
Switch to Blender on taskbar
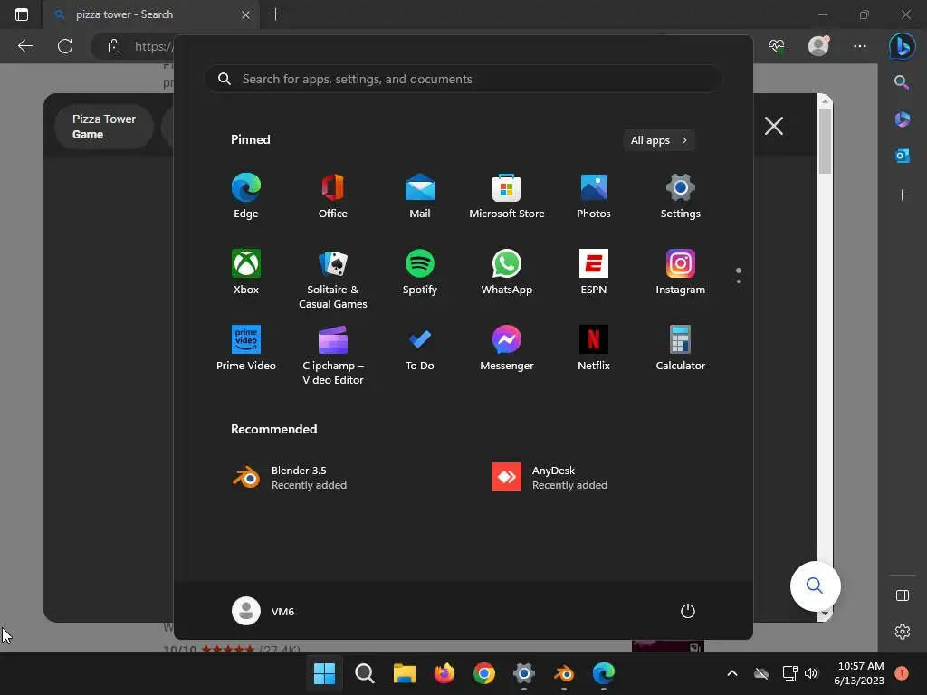564,673
